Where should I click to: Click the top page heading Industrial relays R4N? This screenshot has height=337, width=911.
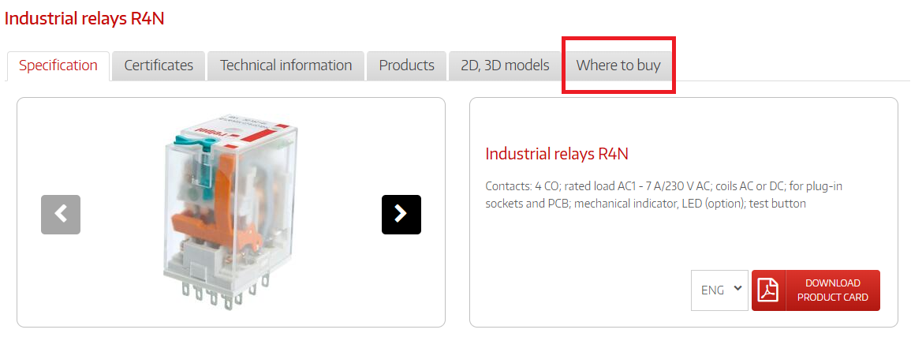tap(84, 18)
